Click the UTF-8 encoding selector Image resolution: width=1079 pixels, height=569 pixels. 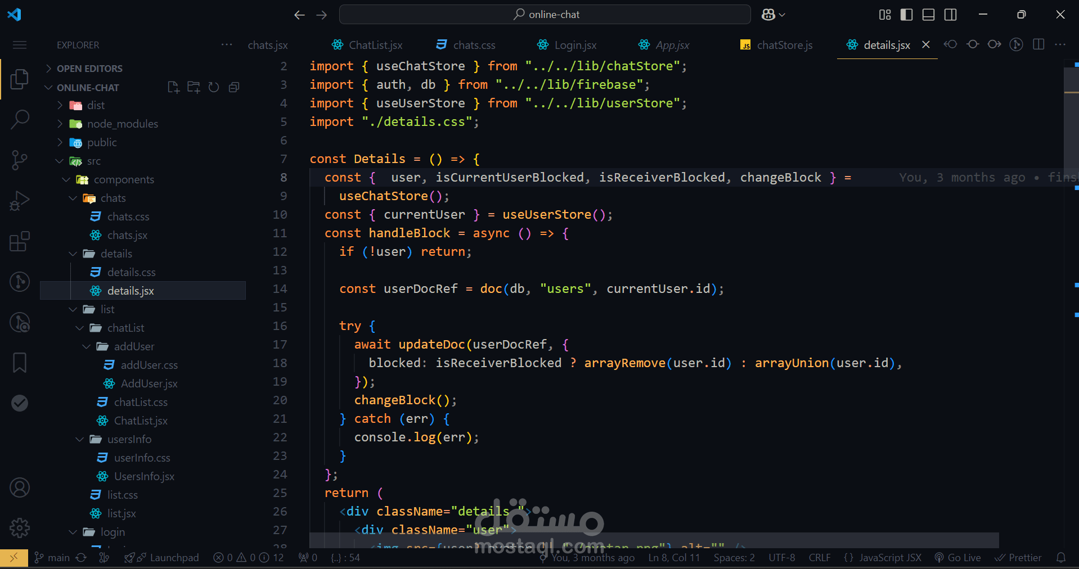click(x=782, y=558)
